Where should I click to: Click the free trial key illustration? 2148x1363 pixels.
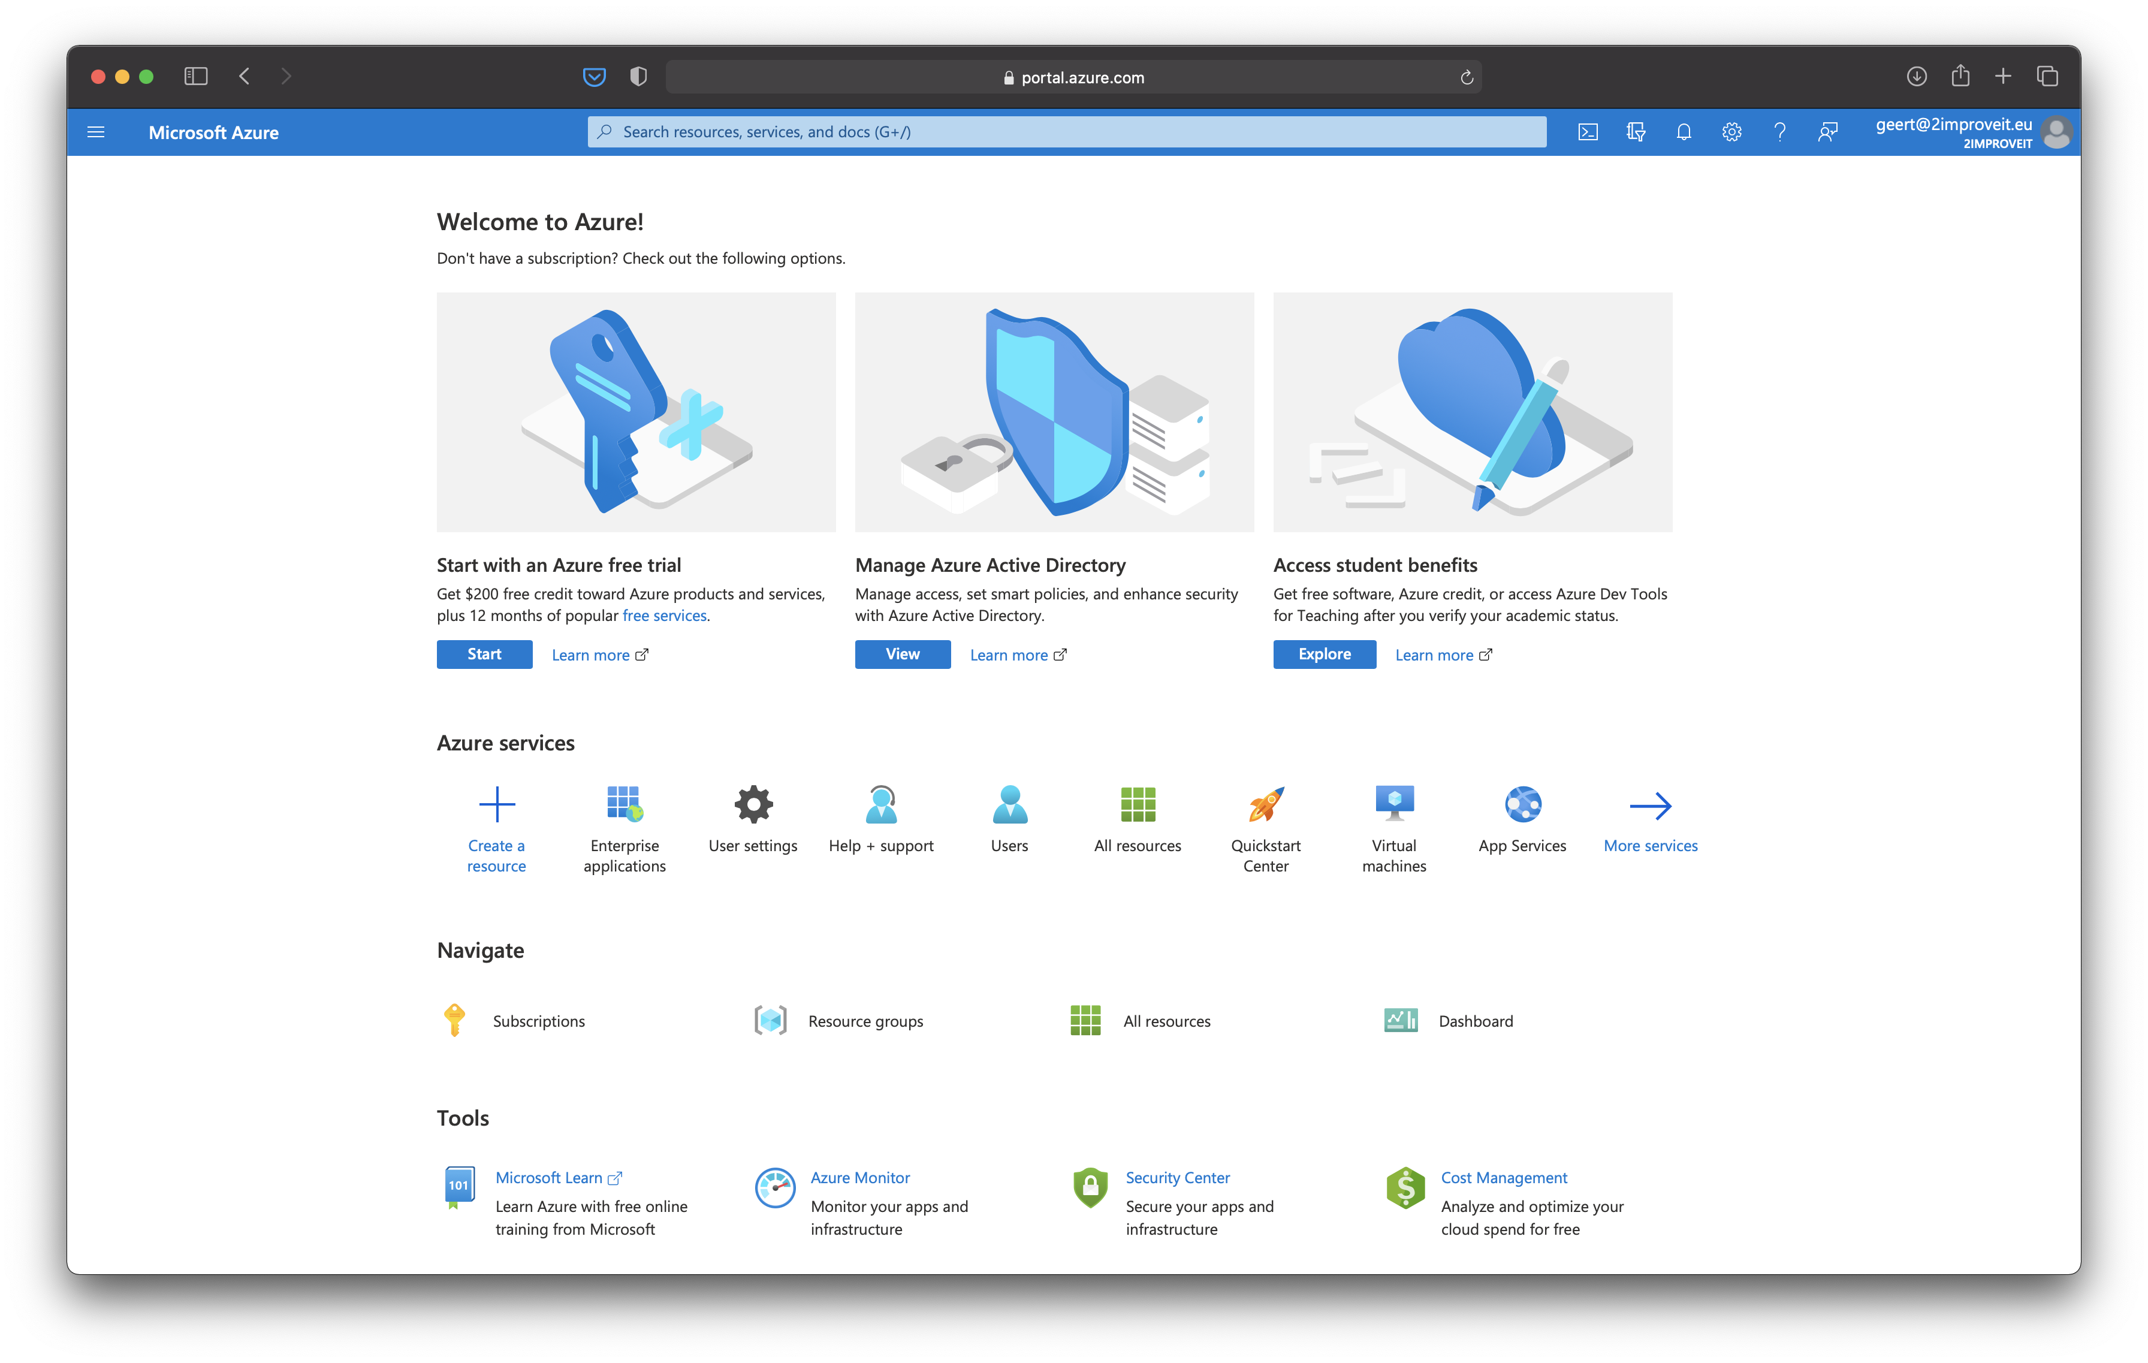[x=636, y=412]
